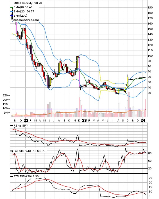Click the light blue SMA(20) legend marker
159x199 pixels.
pyautogui.click(x=12, y=12)
